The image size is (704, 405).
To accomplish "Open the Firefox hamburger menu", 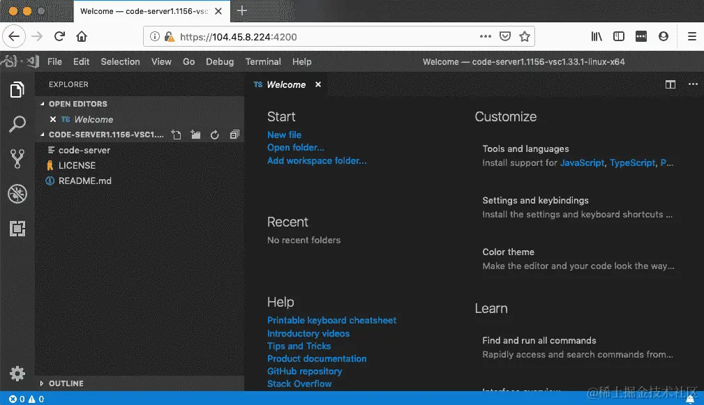I will tap(692, 36).
